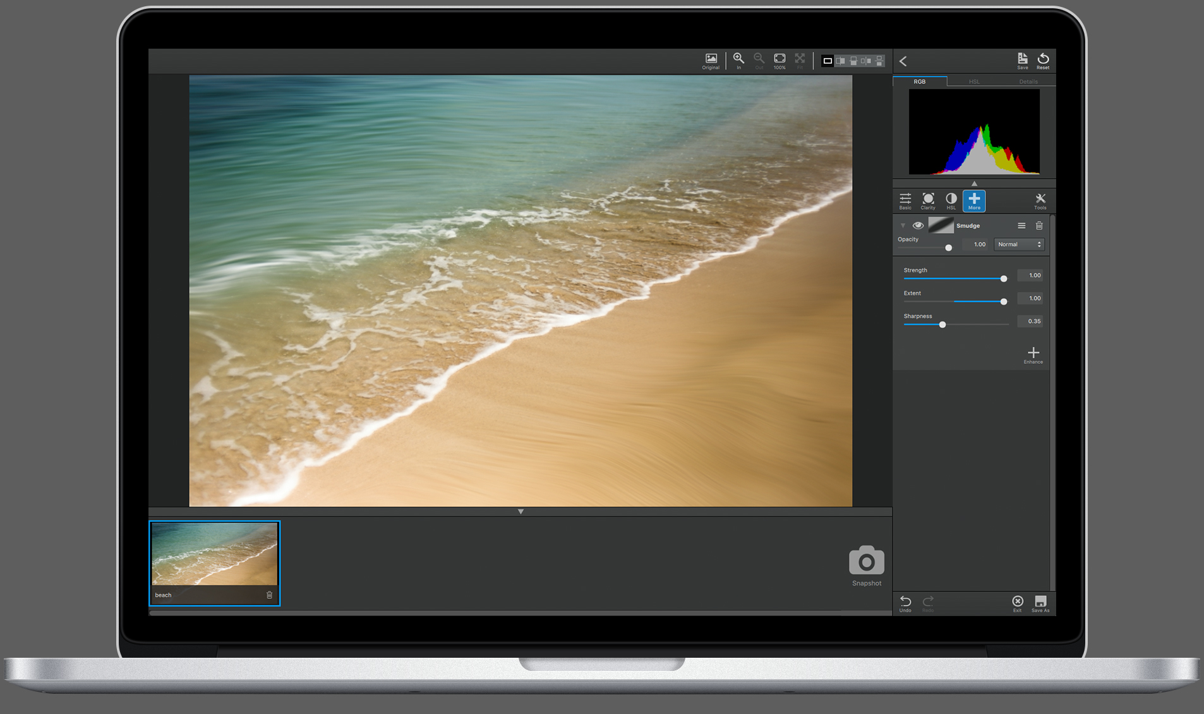Collapse the histogram panel with up arrow
The width and height of the screenshot is (1204, 714).
pyautogui.click(x=974, y=183)
